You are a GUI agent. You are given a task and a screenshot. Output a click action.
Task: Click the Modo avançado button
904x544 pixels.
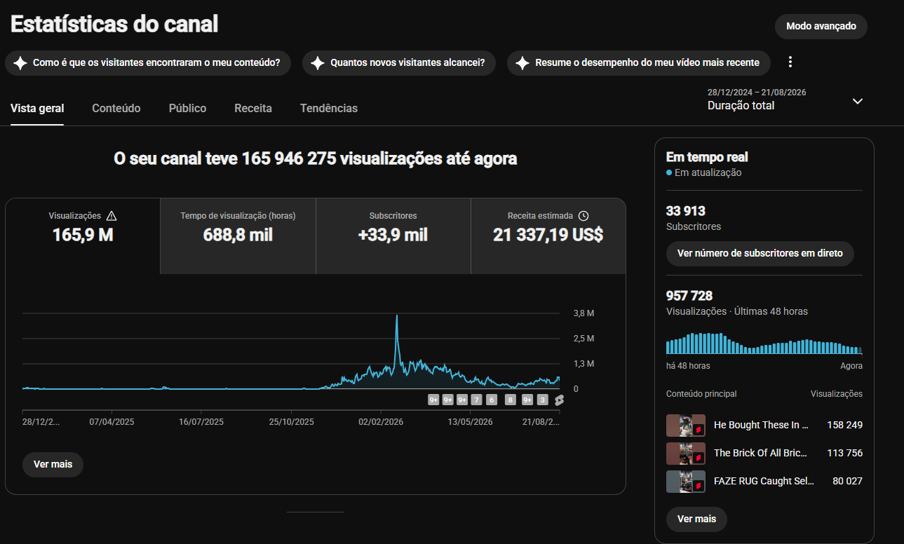(821, 26)
